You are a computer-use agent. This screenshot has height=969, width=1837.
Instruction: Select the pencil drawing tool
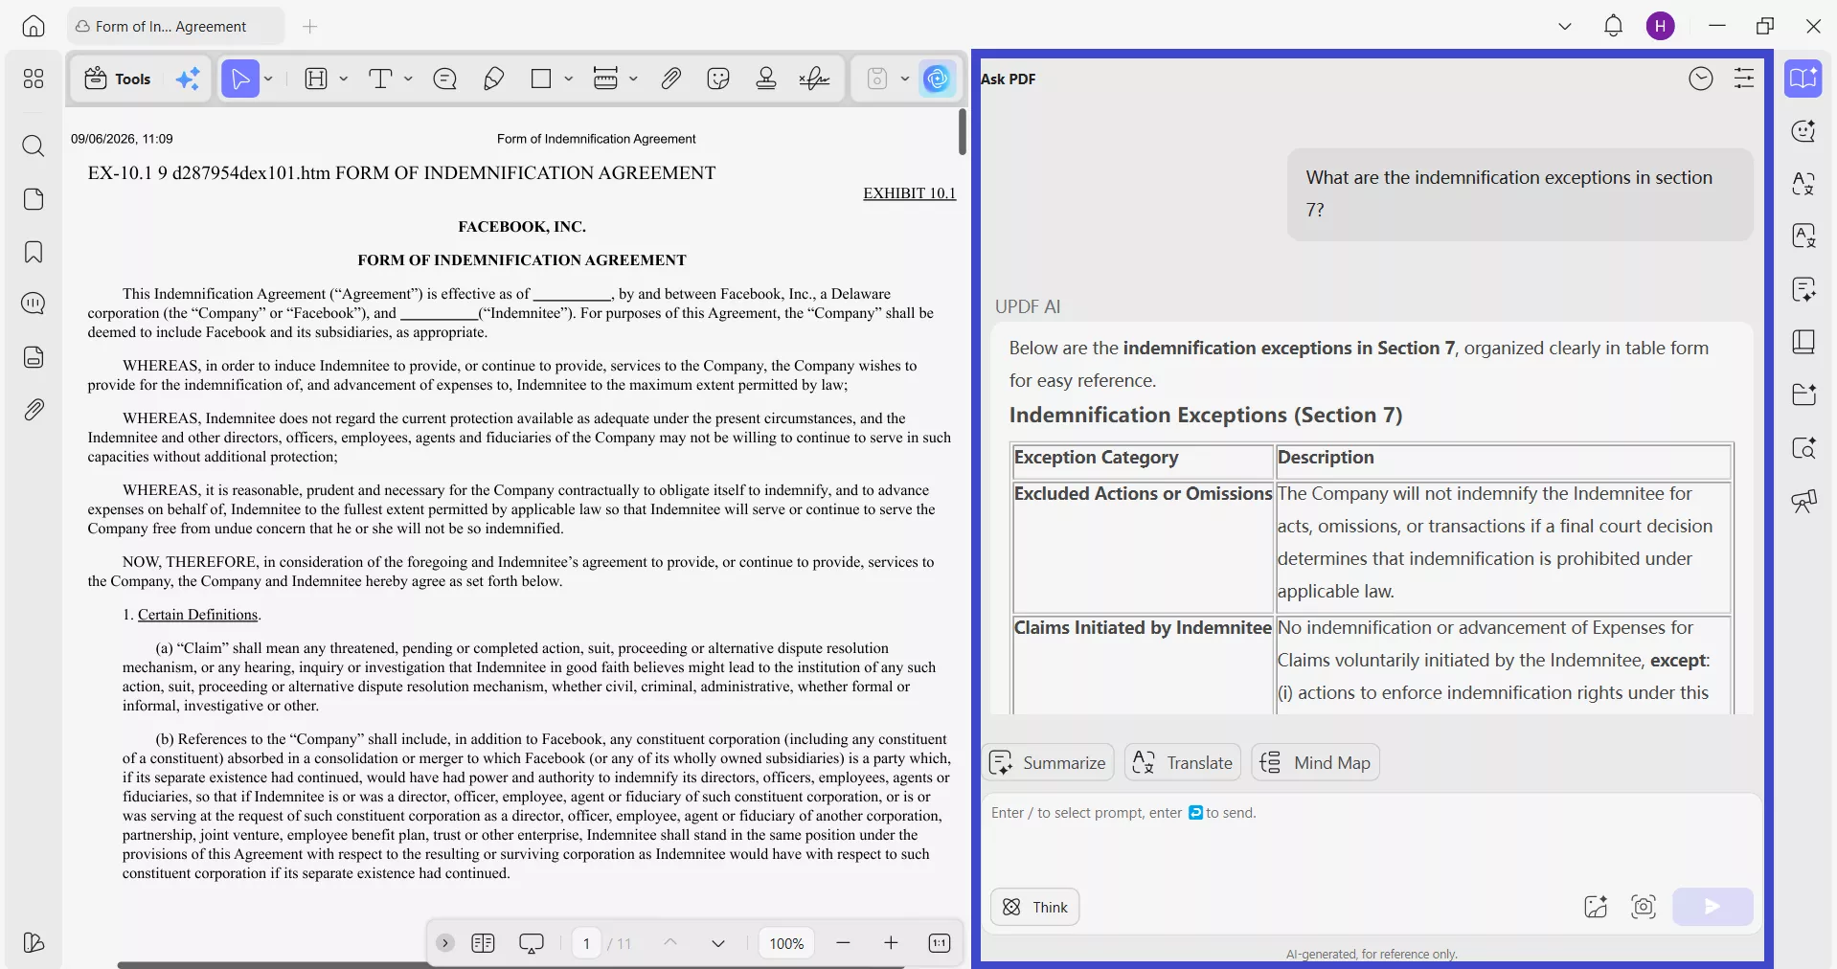[494, 79]
